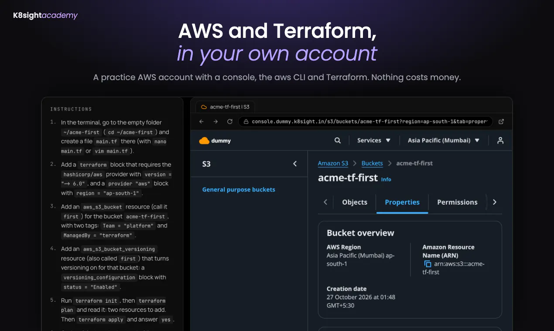This screenshot has width=554, height=331.
Task: Click the browser forward arrow
Action: 215,122
